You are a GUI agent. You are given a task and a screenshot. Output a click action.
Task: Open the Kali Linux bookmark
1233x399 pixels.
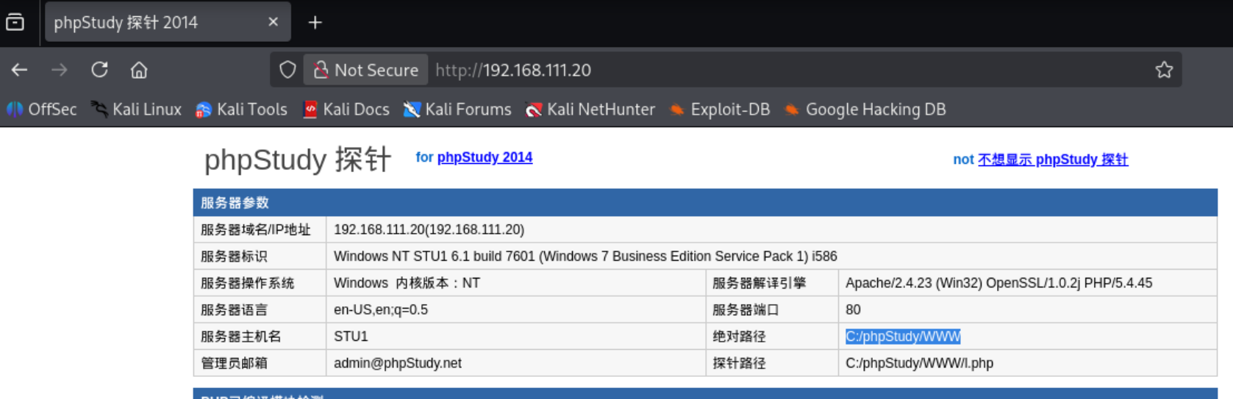(x=136, y=109)
